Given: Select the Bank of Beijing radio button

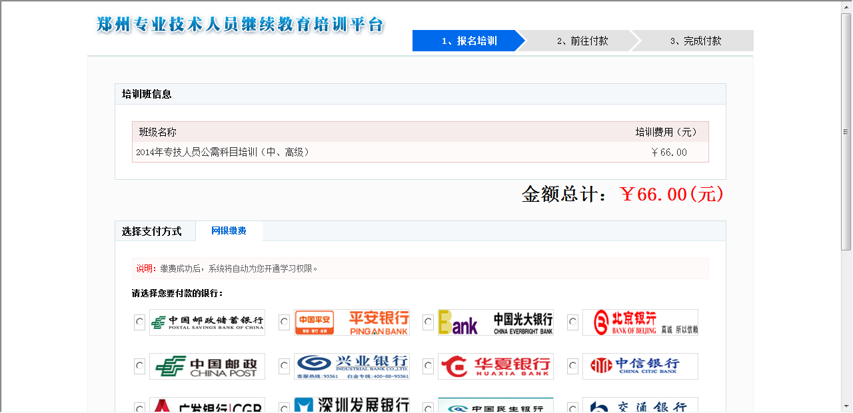Looking at the screenshot, I should (572, 322).
